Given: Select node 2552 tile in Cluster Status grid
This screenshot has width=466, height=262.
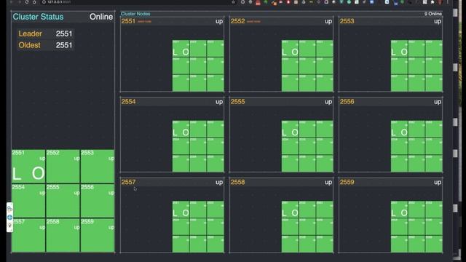Looking at the screenshot, I should (x=63, y=166).
